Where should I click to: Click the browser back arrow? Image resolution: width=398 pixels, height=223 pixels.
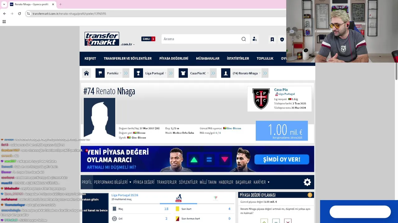point(4,14)
